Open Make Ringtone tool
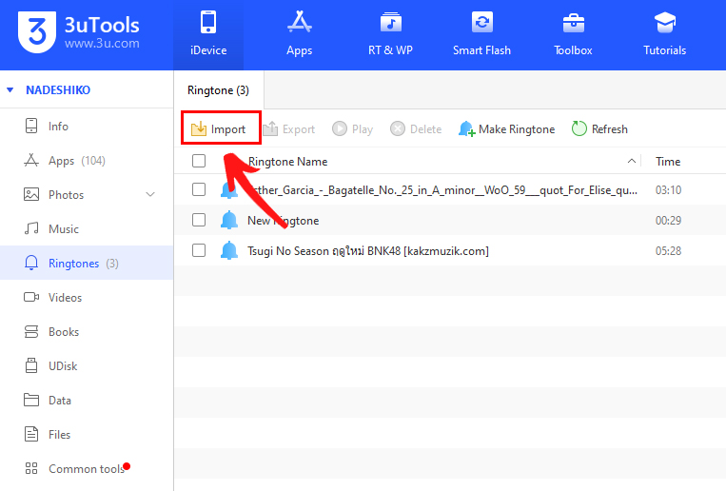 click(506, 128)
